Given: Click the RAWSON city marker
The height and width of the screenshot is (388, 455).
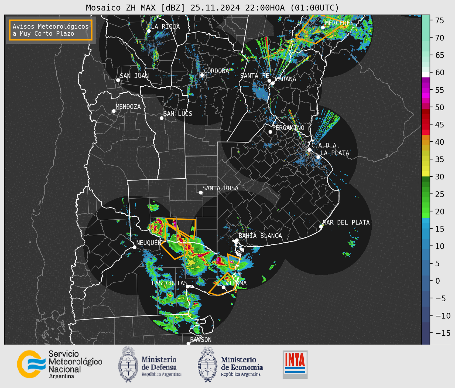Looking at the screenshot, I should [188, 343].
